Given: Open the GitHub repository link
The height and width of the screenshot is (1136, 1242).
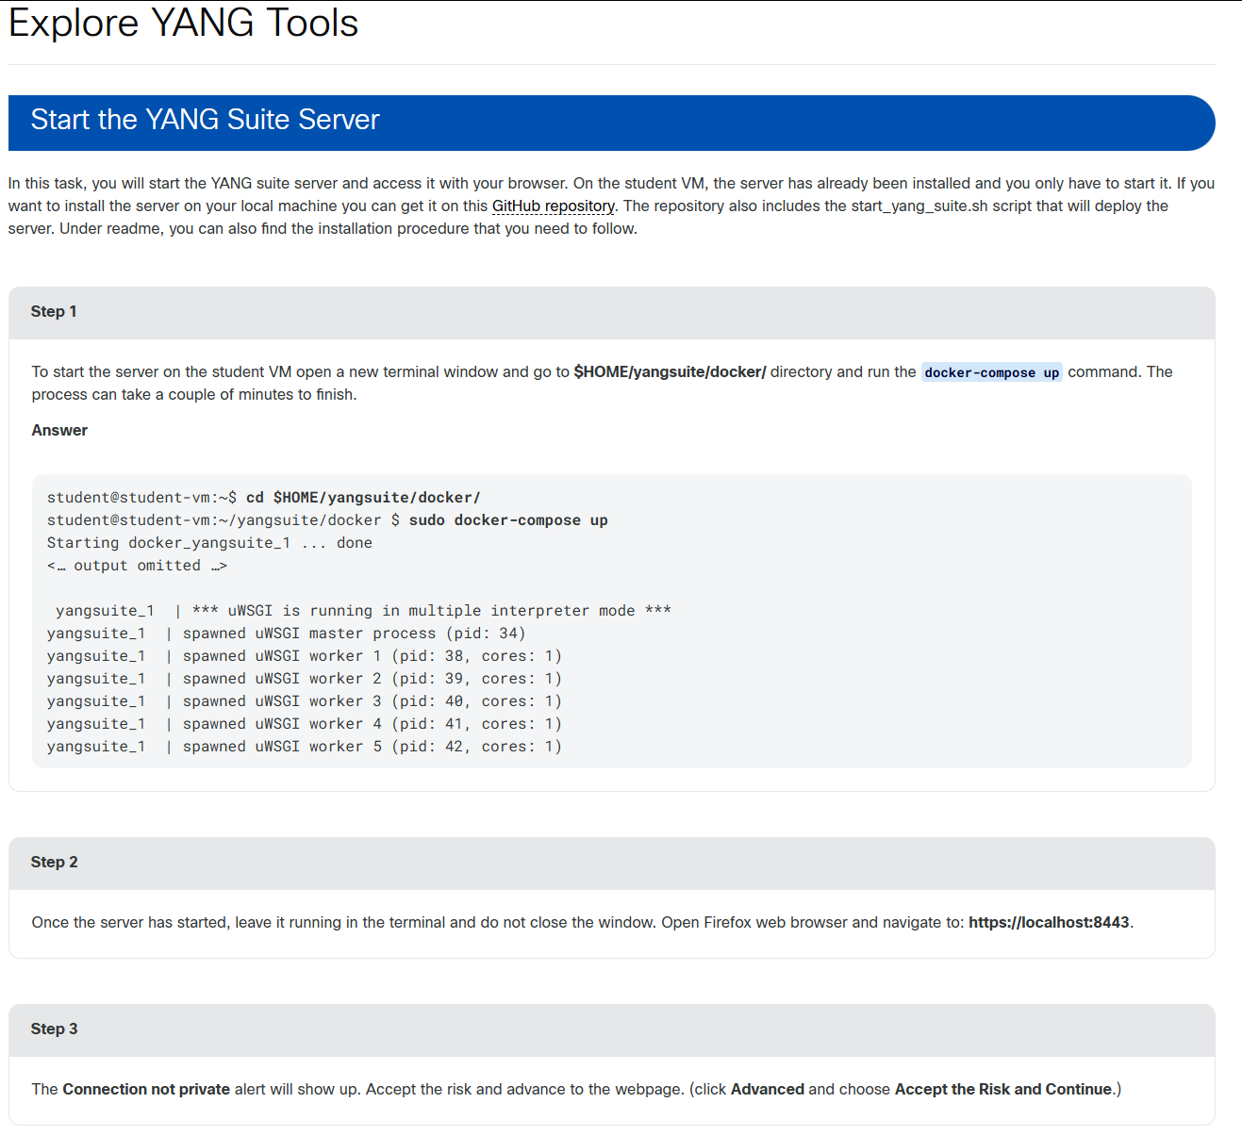Looking at the screenshot, I should point(554,206).
